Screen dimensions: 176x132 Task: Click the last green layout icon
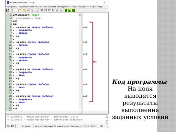tap(73, 10)
